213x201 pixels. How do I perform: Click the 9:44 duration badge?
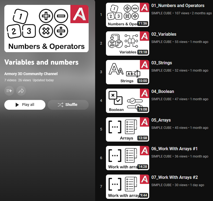144,195
